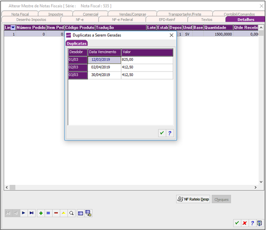Click Quantidade column header
This screenshot has width=266, height=230.
click(x=218, y=28)
